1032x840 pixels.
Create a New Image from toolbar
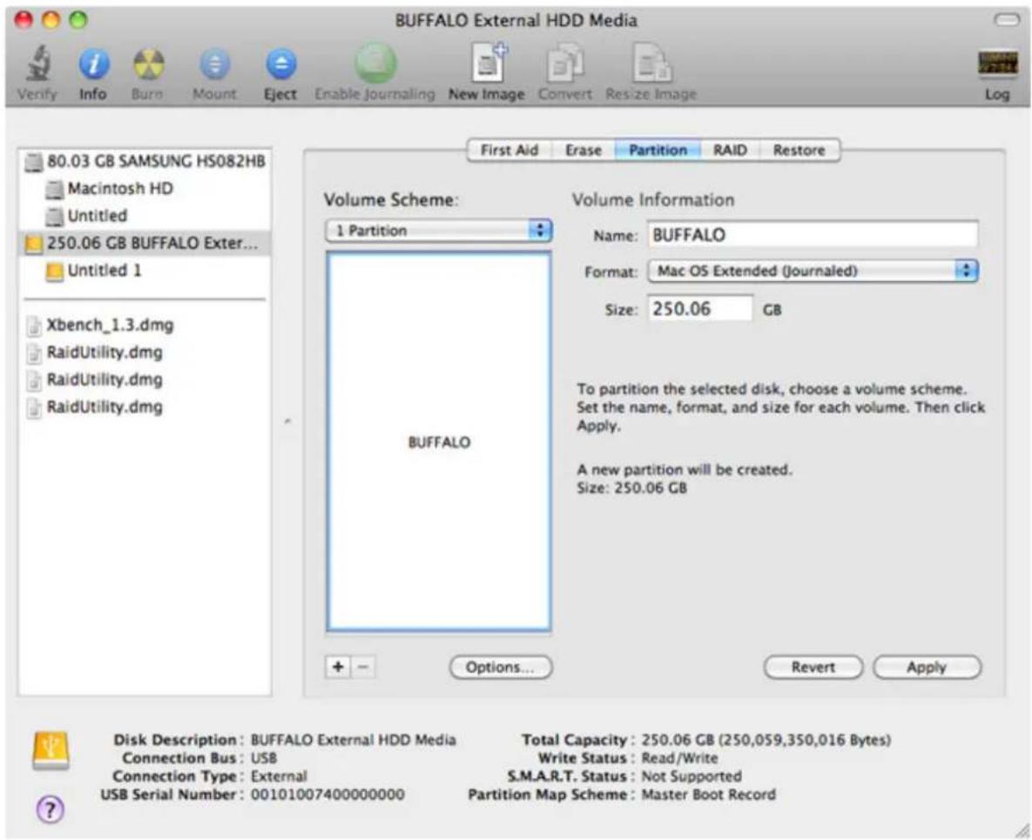pos(489,64)
